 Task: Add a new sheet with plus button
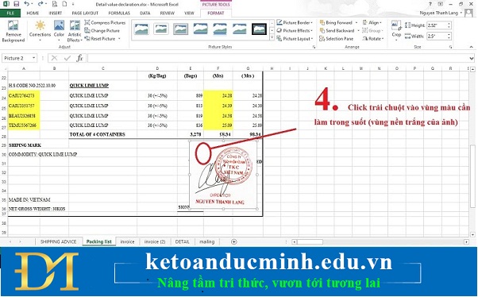[x=233, y=241]
